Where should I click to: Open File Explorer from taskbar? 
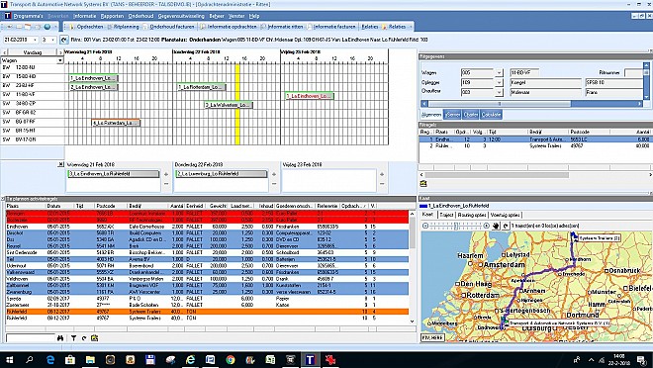click(x=90, y=360)
